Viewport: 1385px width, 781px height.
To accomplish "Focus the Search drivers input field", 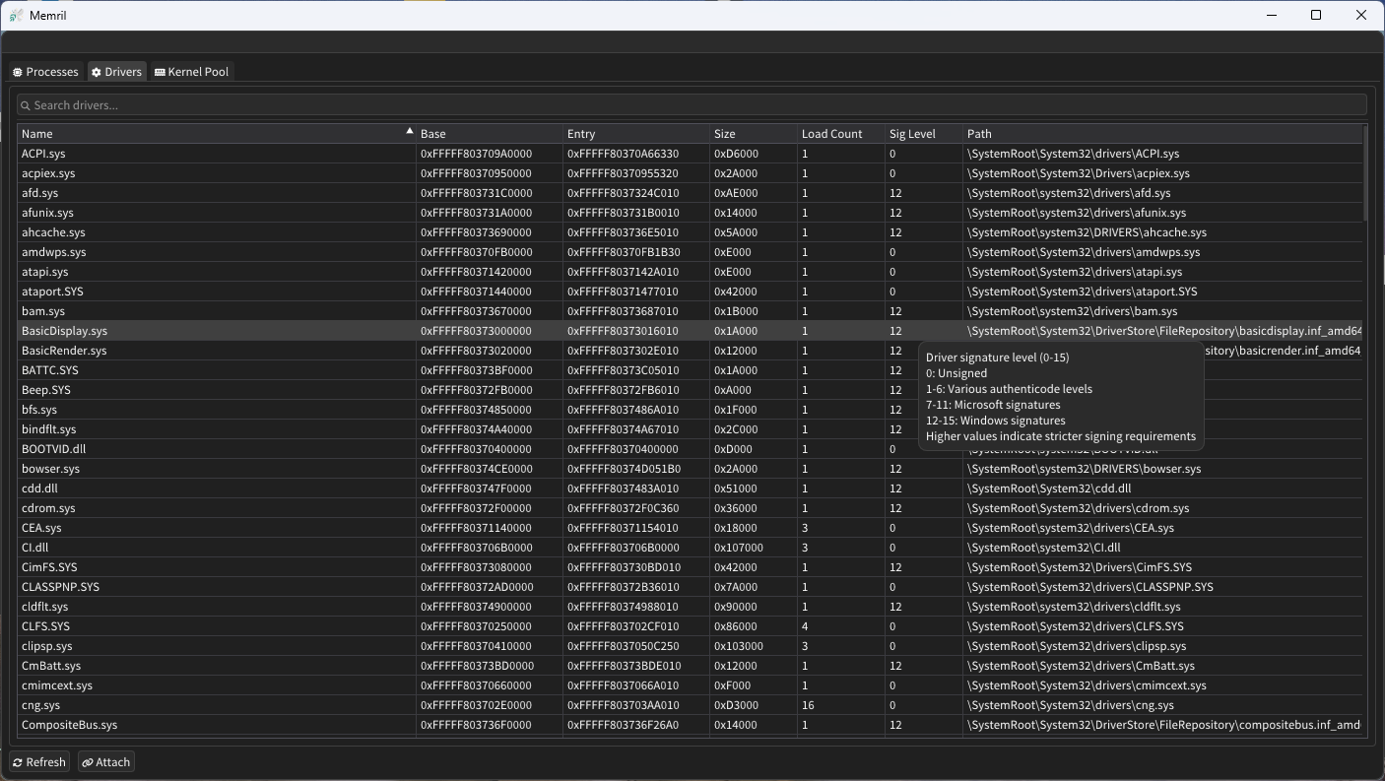I will pos(692,105).
